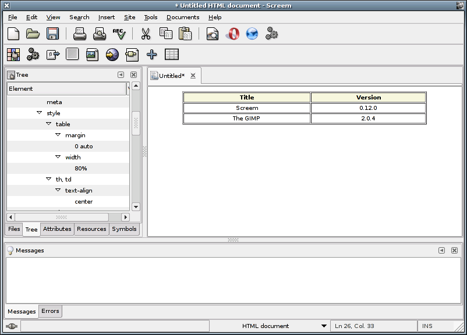Open the color palette wizard icon
This screenshot has height=335, width=467.
pyautogui.click(x=13, y=55)
